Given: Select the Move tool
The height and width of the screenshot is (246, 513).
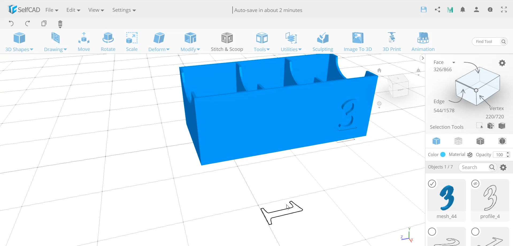Looking at the screenshot, I should (x=84, y=42).
